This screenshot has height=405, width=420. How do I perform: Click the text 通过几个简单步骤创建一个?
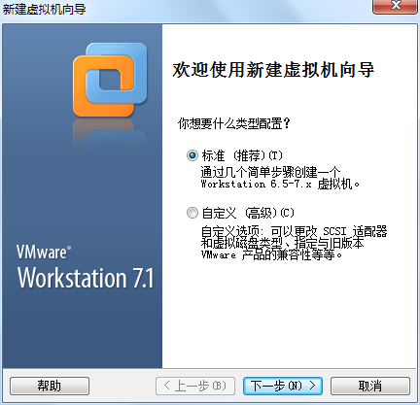coord(270,172)
